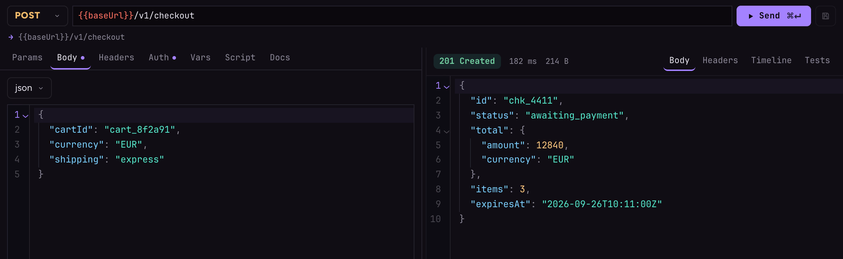
Task: Open the response Headers tab
Action: pyautogui.click(x=720, y=60)
